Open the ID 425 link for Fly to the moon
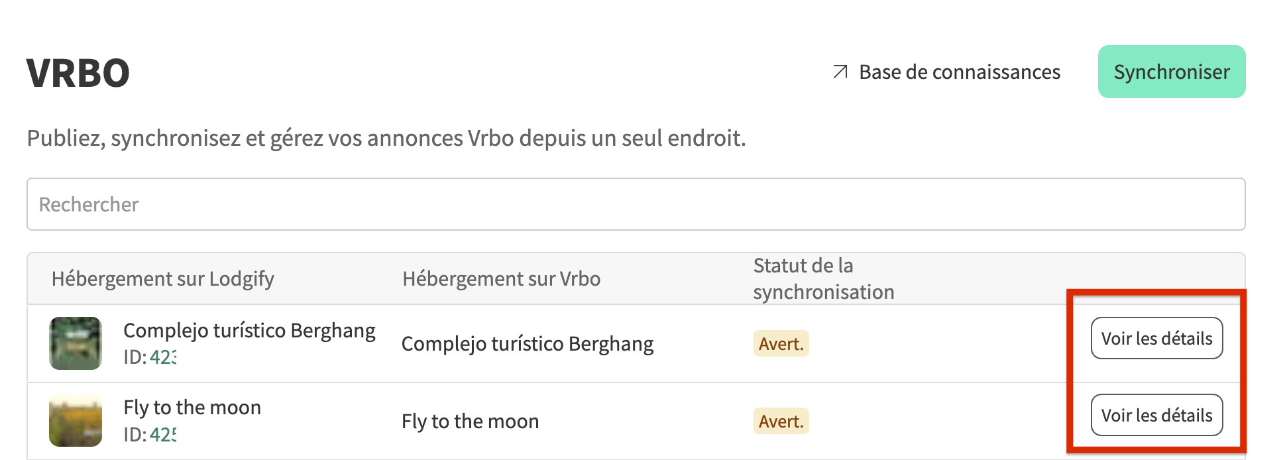1287x460 pixels. tap(162, 435)
